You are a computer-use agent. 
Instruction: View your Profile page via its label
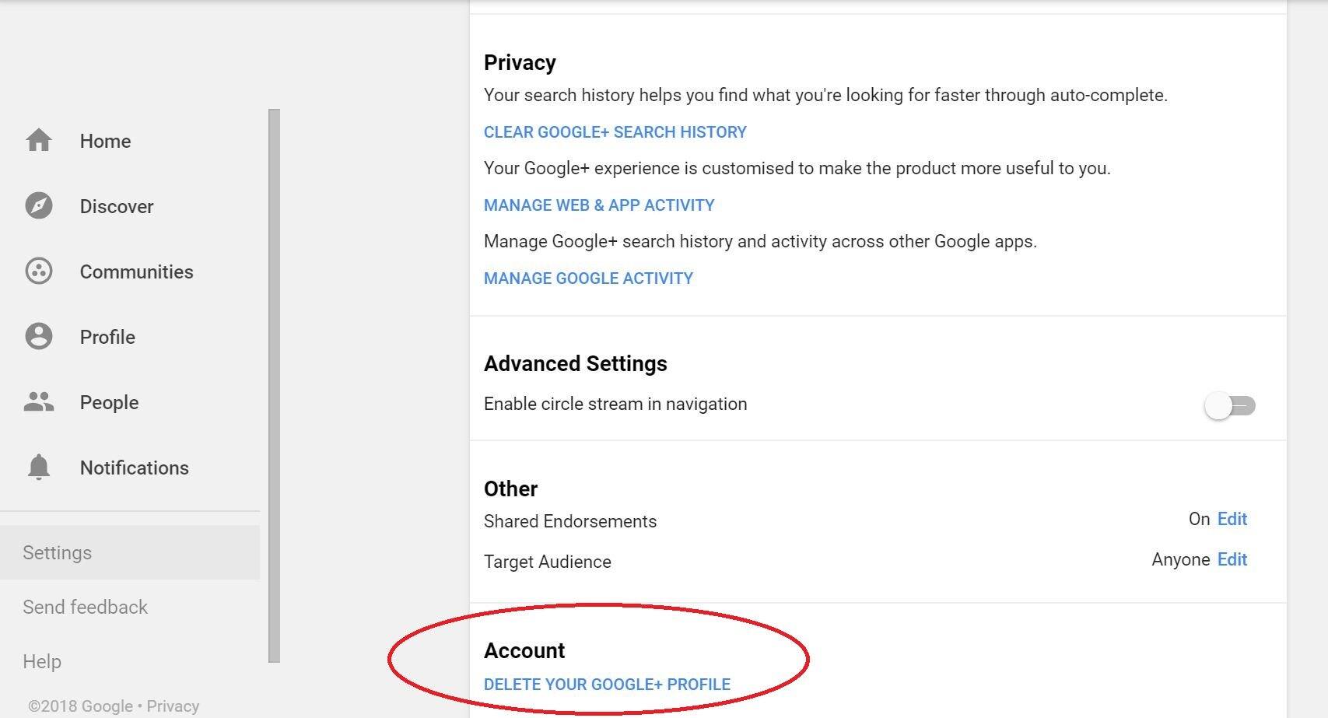(x=107, y=336)
